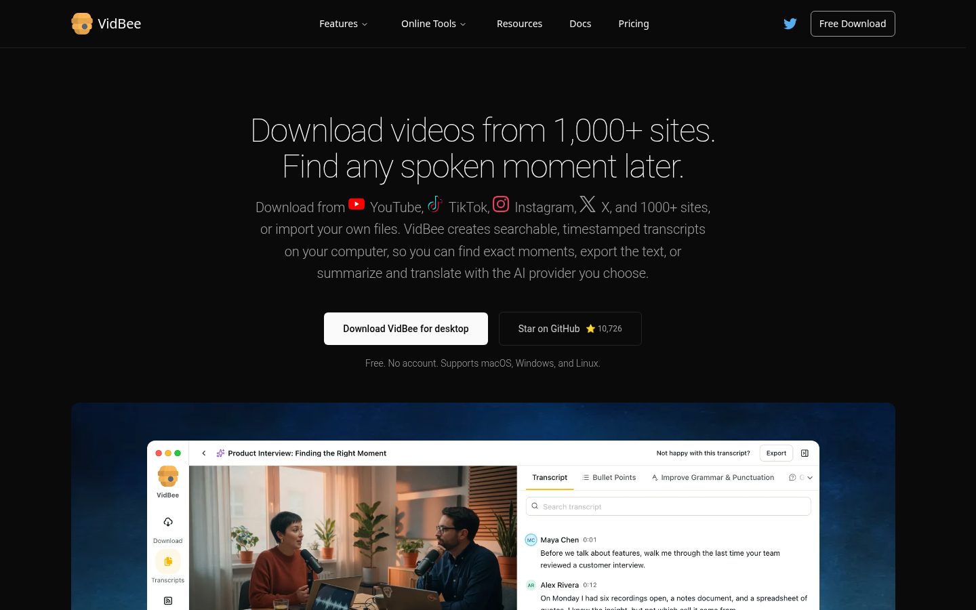Select the Transcripts icon in the sidebar

click(168, 561)
